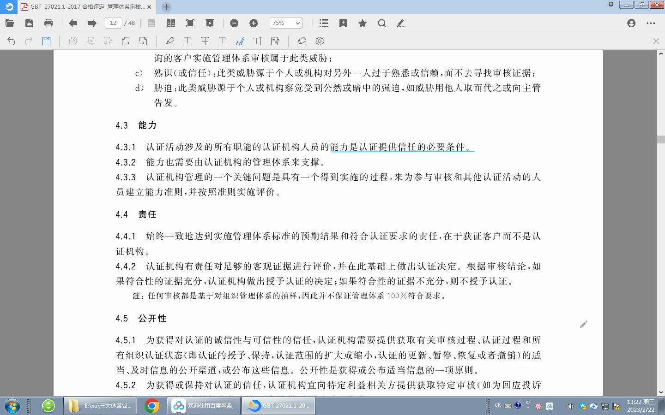Image resolution: width=665 pixels, height=415 pixels.
Task: Print the document with the printer icon
Action: coord(48,23)
